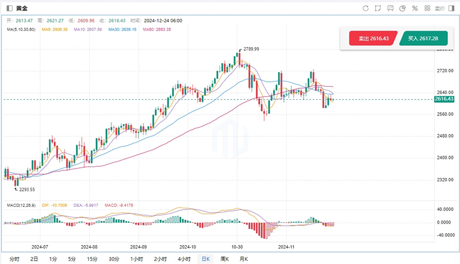Click the refresh chart icon
The height and width of the screenshot is (264, 460).
[x=366, y=8]
